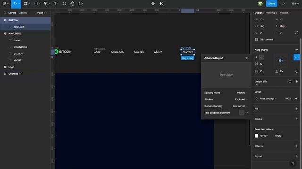This screenshot has height=169, width=302.
Task: Switch to the Prototype tab
Action: [271, 13]
